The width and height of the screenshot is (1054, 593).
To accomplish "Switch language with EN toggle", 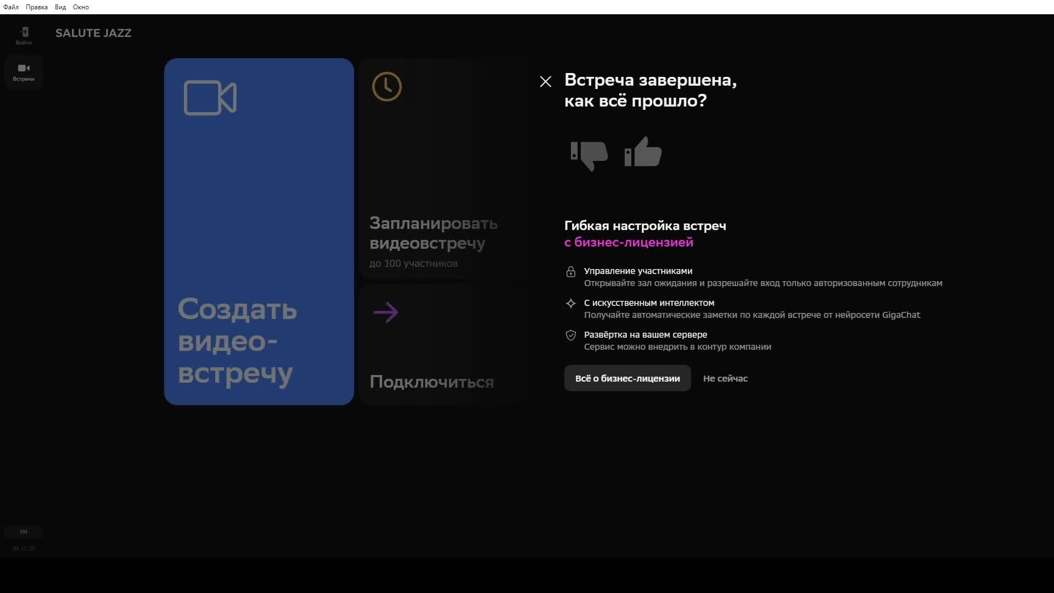I will tap(24, 532).
